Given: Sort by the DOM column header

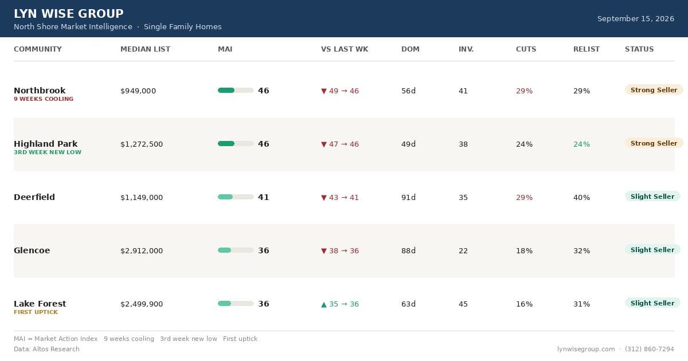Looking at the screenshot, I should click(x=411, y=49).
